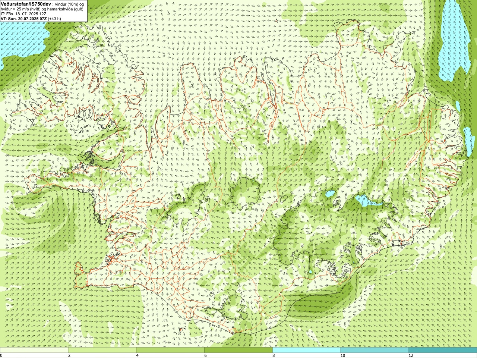Click the '12' label on the color scale

pyautogui.click(x=411, y=355)
